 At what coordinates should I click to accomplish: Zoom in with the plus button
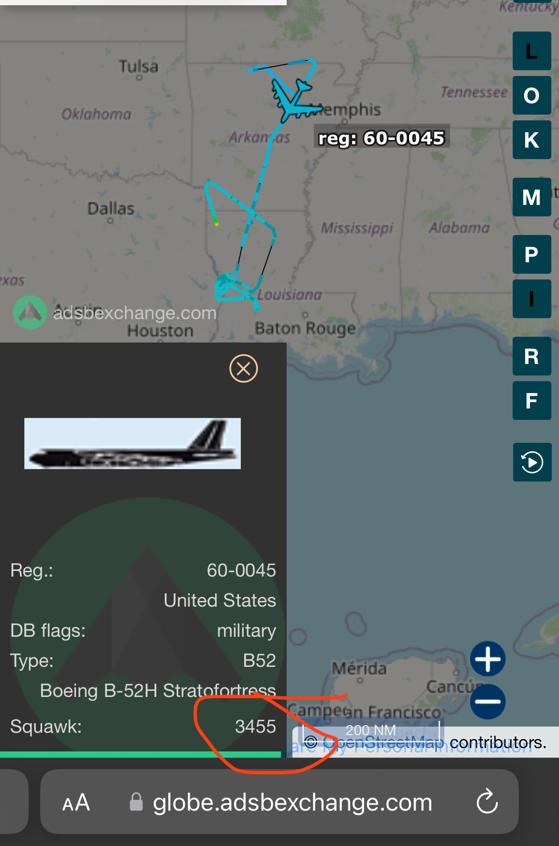tap(488, 659)
